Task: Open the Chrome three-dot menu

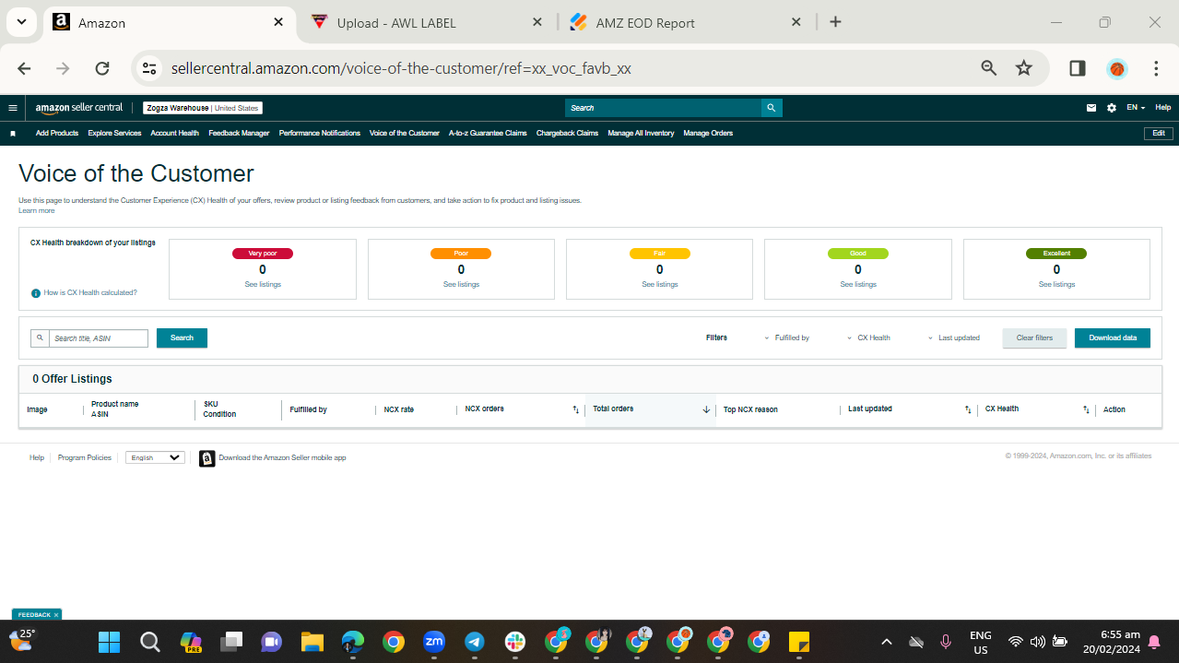Action: [1156, 68]
